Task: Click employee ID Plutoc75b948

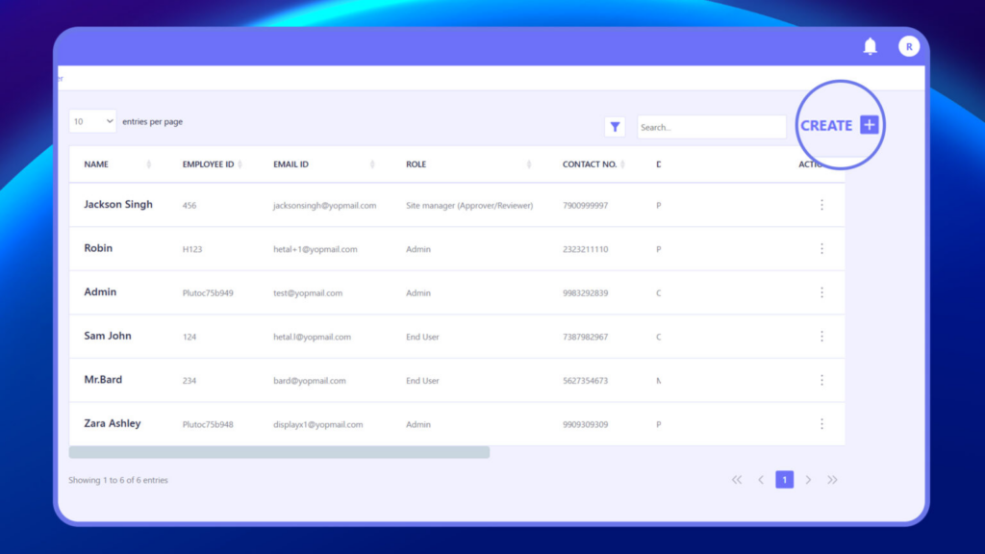Action: pyautogui.click(x=208, y=424)
